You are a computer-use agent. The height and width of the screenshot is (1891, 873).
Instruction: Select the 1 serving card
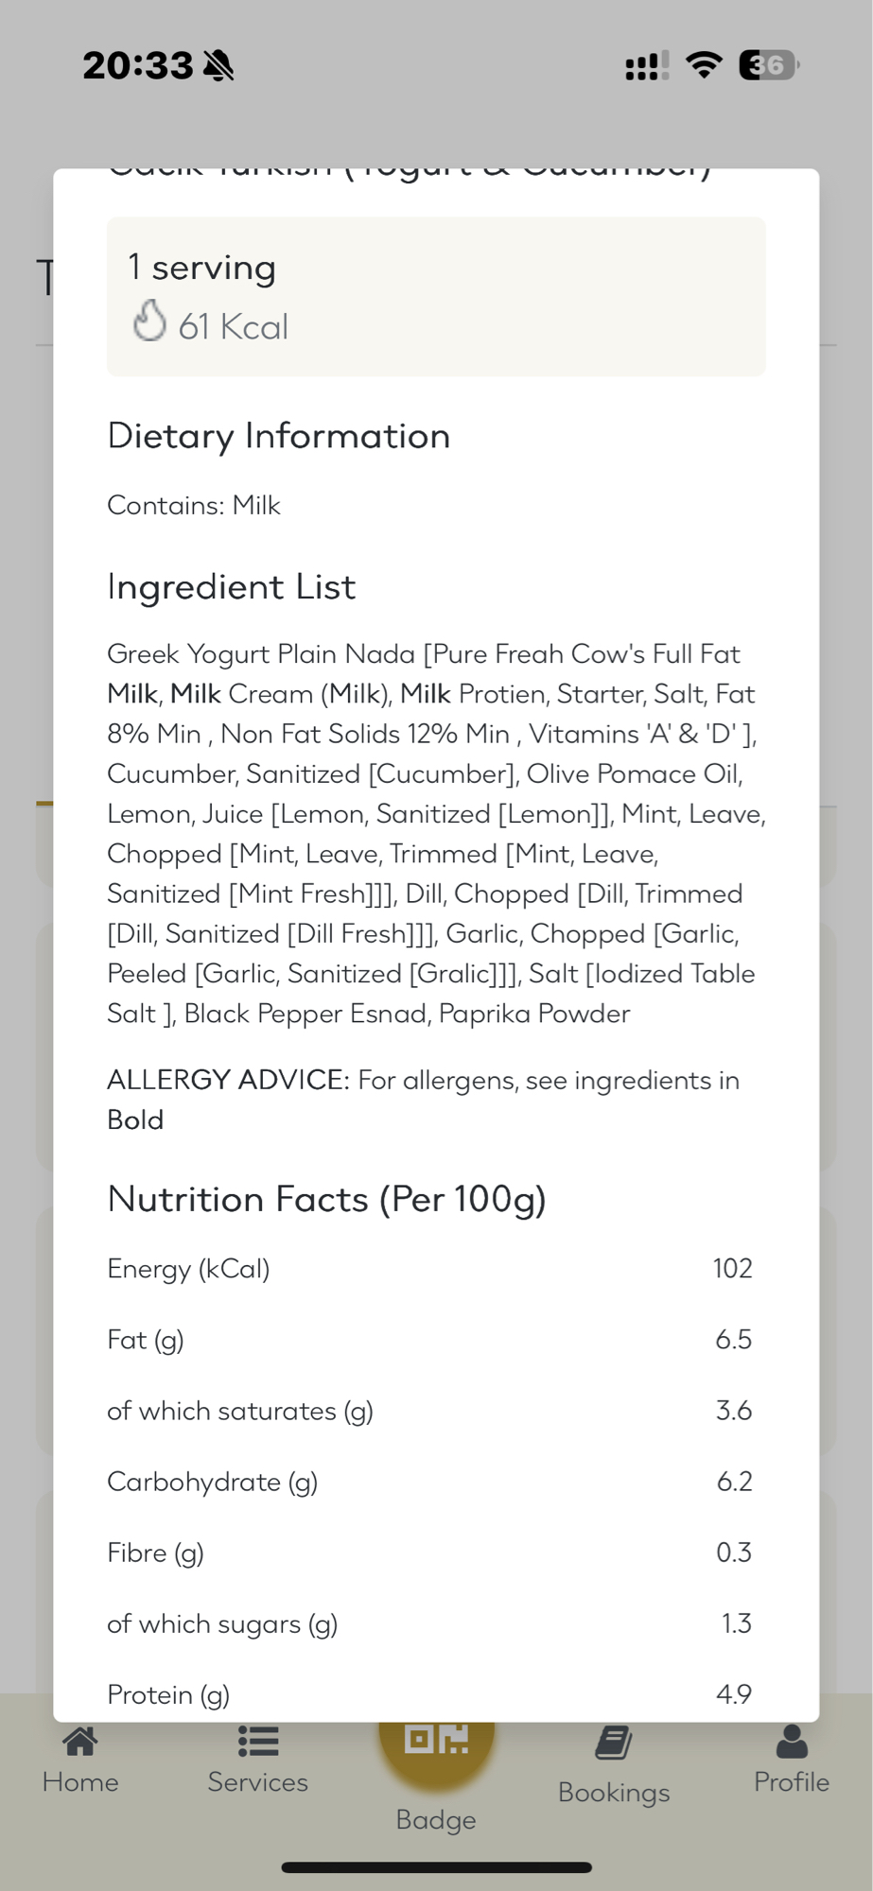[x=436, y=296]
